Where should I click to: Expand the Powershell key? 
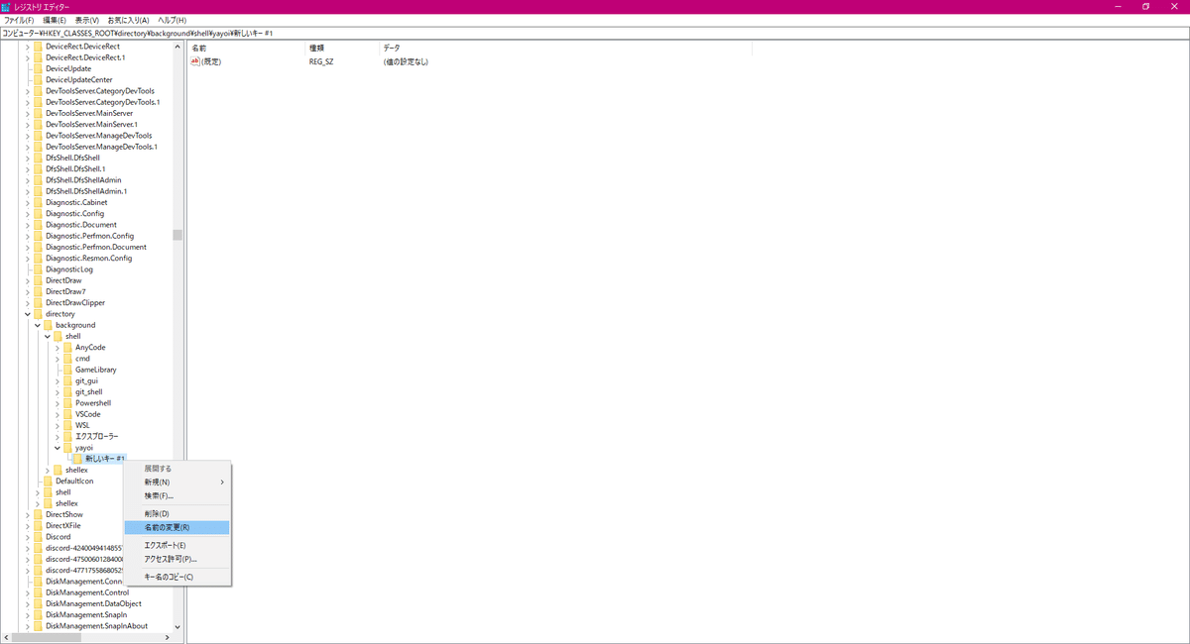[57, 403]
